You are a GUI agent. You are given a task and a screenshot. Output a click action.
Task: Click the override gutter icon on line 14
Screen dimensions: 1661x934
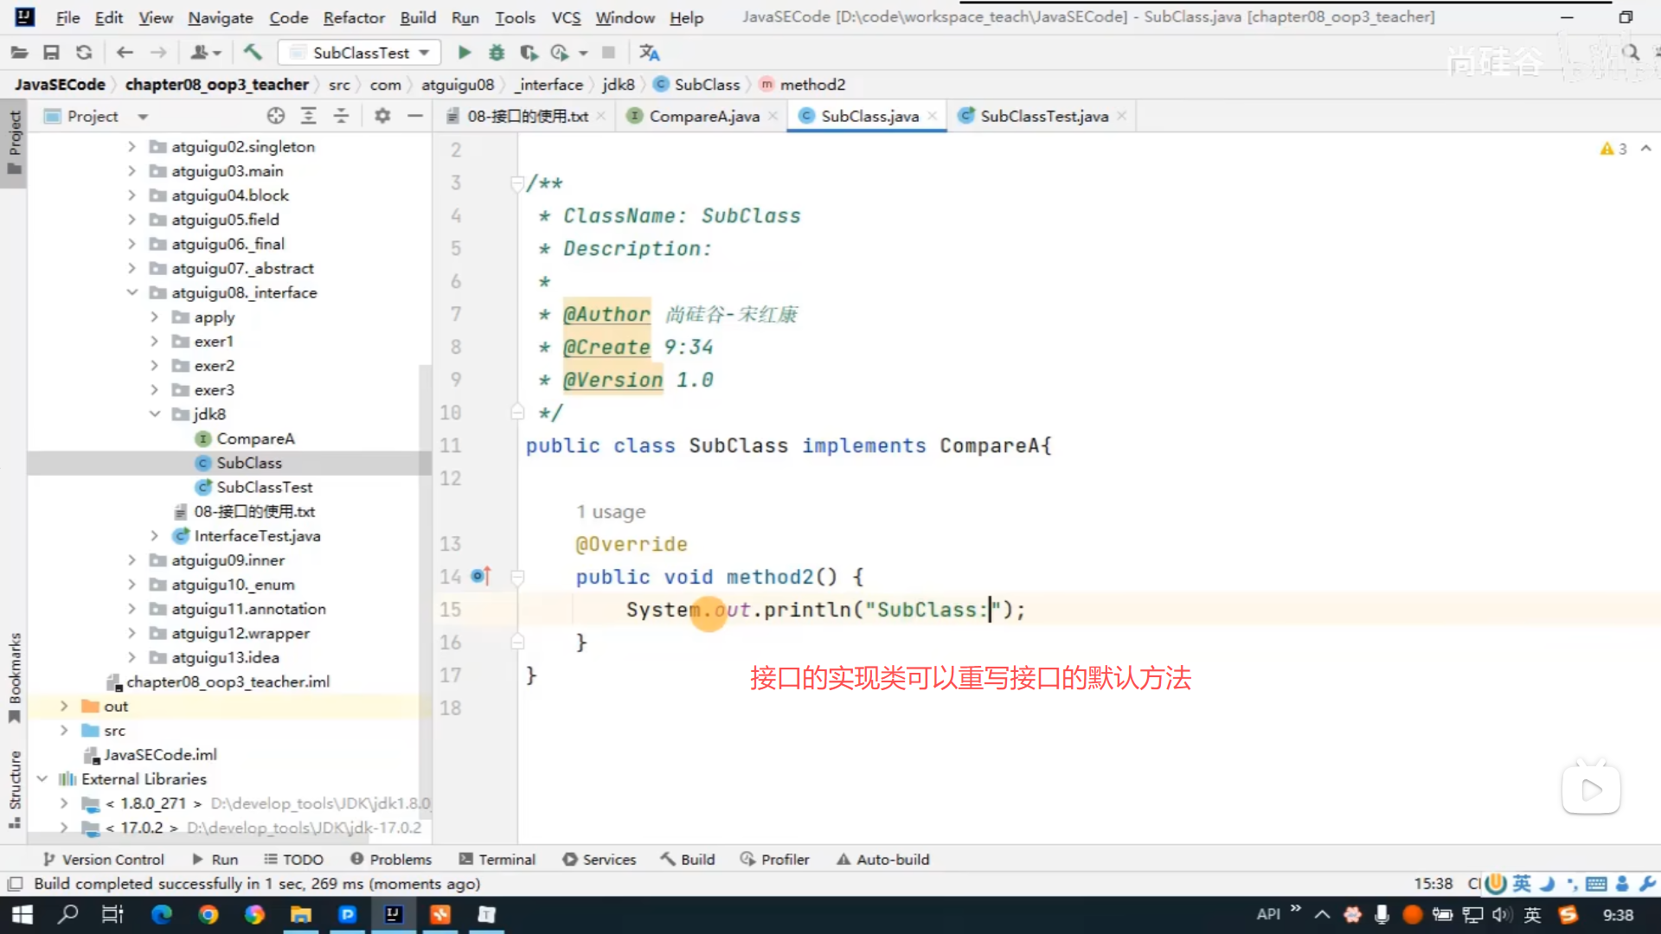coord(481,576)
